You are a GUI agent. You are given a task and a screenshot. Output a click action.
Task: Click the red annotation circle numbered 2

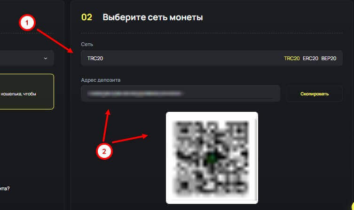tap(104, 151)
